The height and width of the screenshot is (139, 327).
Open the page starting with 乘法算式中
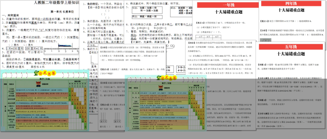(158, 22)
